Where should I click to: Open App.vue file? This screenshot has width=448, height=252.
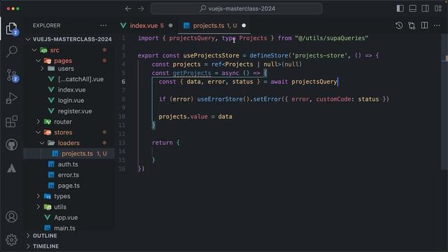tap(66, 218)
